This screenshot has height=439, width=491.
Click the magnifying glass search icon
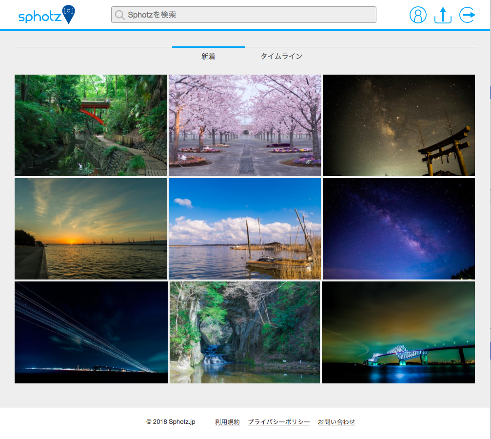click(x=119, y=15)
